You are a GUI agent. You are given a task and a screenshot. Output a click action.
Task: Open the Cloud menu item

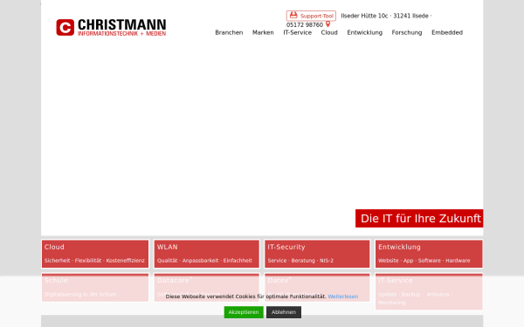[x=329, y=32]
